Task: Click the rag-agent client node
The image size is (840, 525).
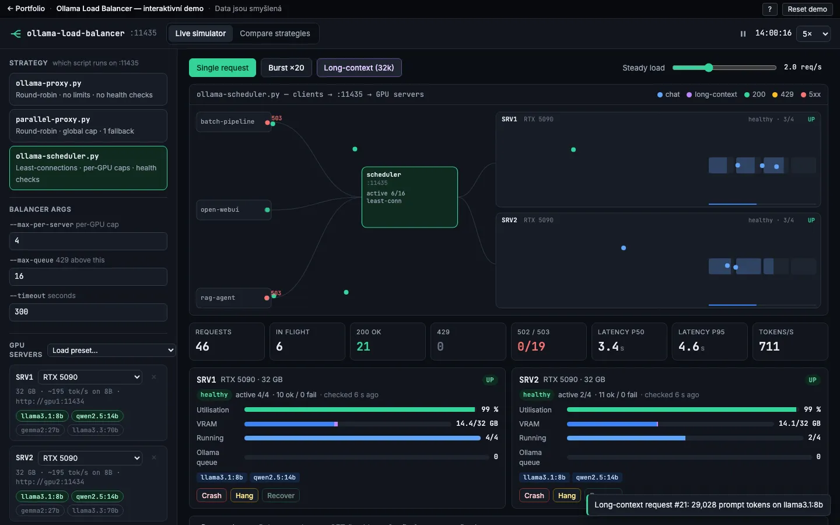Action: pos(233,298)
